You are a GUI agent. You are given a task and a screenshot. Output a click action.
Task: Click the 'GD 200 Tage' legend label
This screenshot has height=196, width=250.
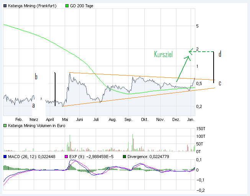coord(82,6)
